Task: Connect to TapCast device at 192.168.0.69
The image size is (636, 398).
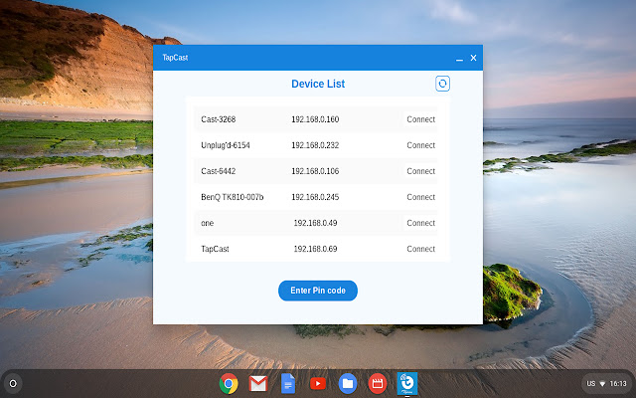Action: [420, 249]
